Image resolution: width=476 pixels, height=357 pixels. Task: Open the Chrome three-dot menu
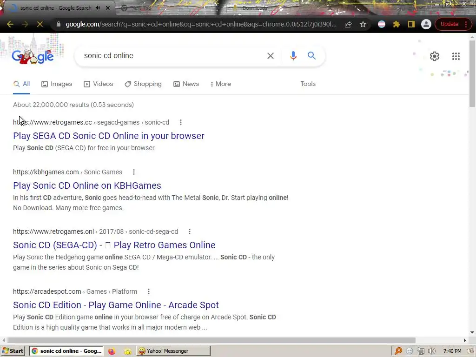point(466,24)
